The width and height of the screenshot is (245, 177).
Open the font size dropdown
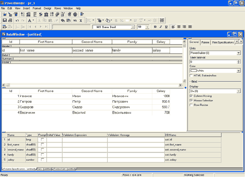(x=147, y=27)
